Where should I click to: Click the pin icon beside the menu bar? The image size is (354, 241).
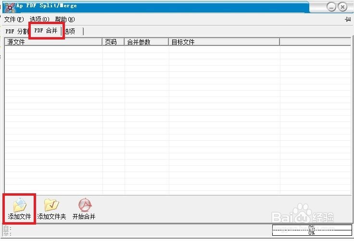348,19
